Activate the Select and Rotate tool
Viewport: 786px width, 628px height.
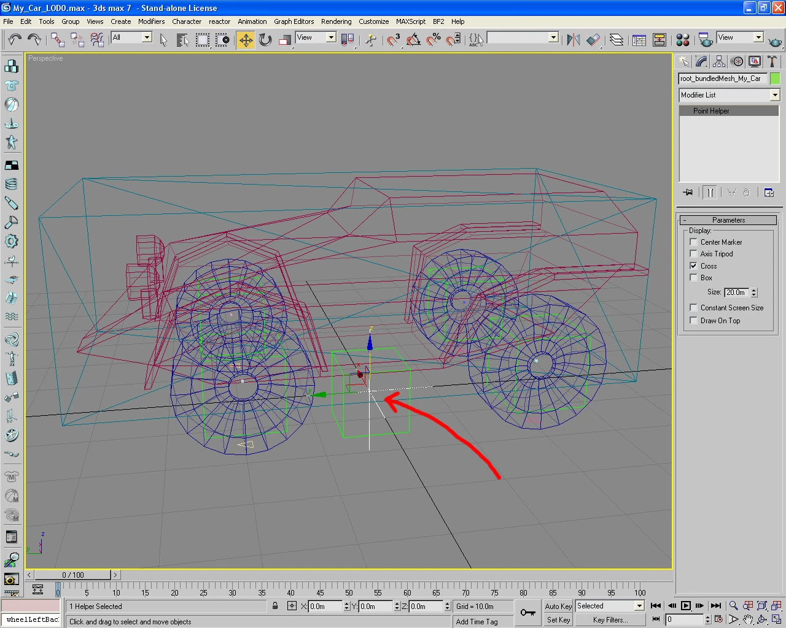265,40
